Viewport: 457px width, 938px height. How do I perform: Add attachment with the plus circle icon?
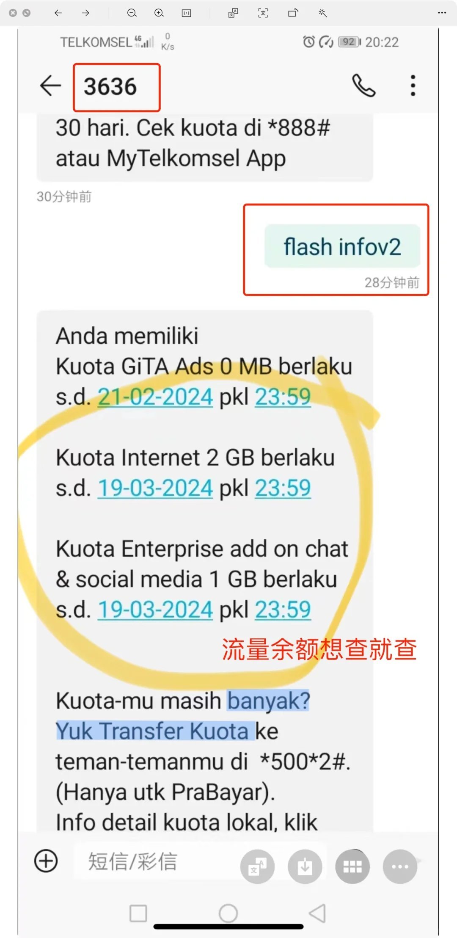46,861
